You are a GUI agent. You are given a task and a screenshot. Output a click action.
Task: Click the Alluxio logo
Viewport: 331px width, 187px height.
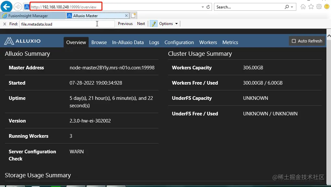coord(22,41)
